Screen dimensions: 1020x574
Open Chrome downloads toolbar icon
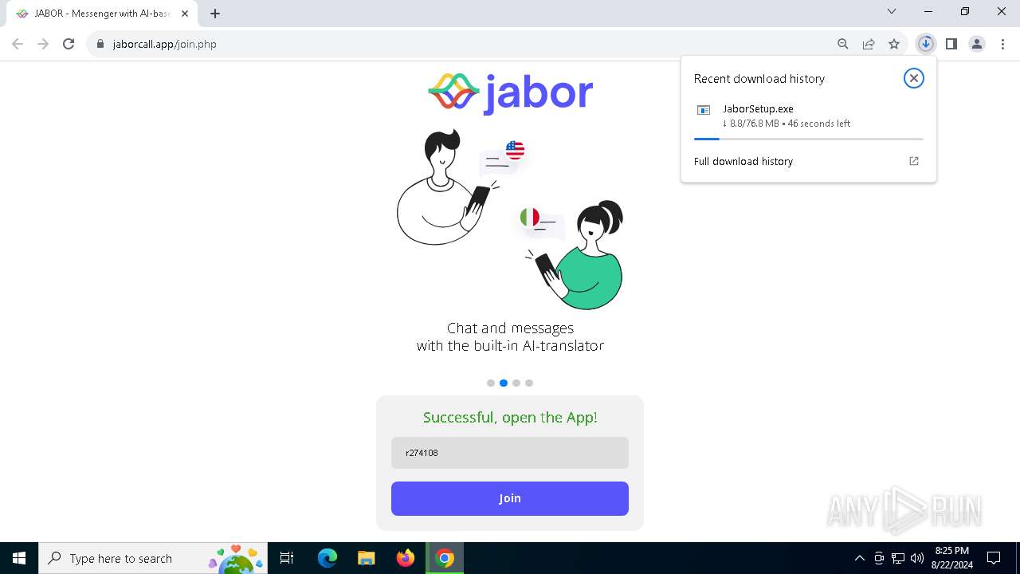tap(925, 44)
